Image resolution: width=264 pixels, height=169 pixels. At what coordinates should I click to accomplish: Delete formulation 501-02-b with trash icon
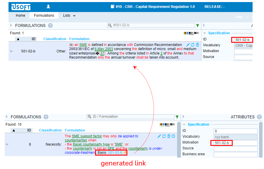click(x=197, y=45)
